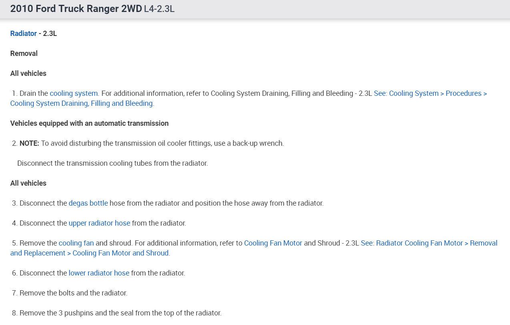The image size is (510, 325).
Task: Open the Radiator link in the heading
Action: click(24, 34)
